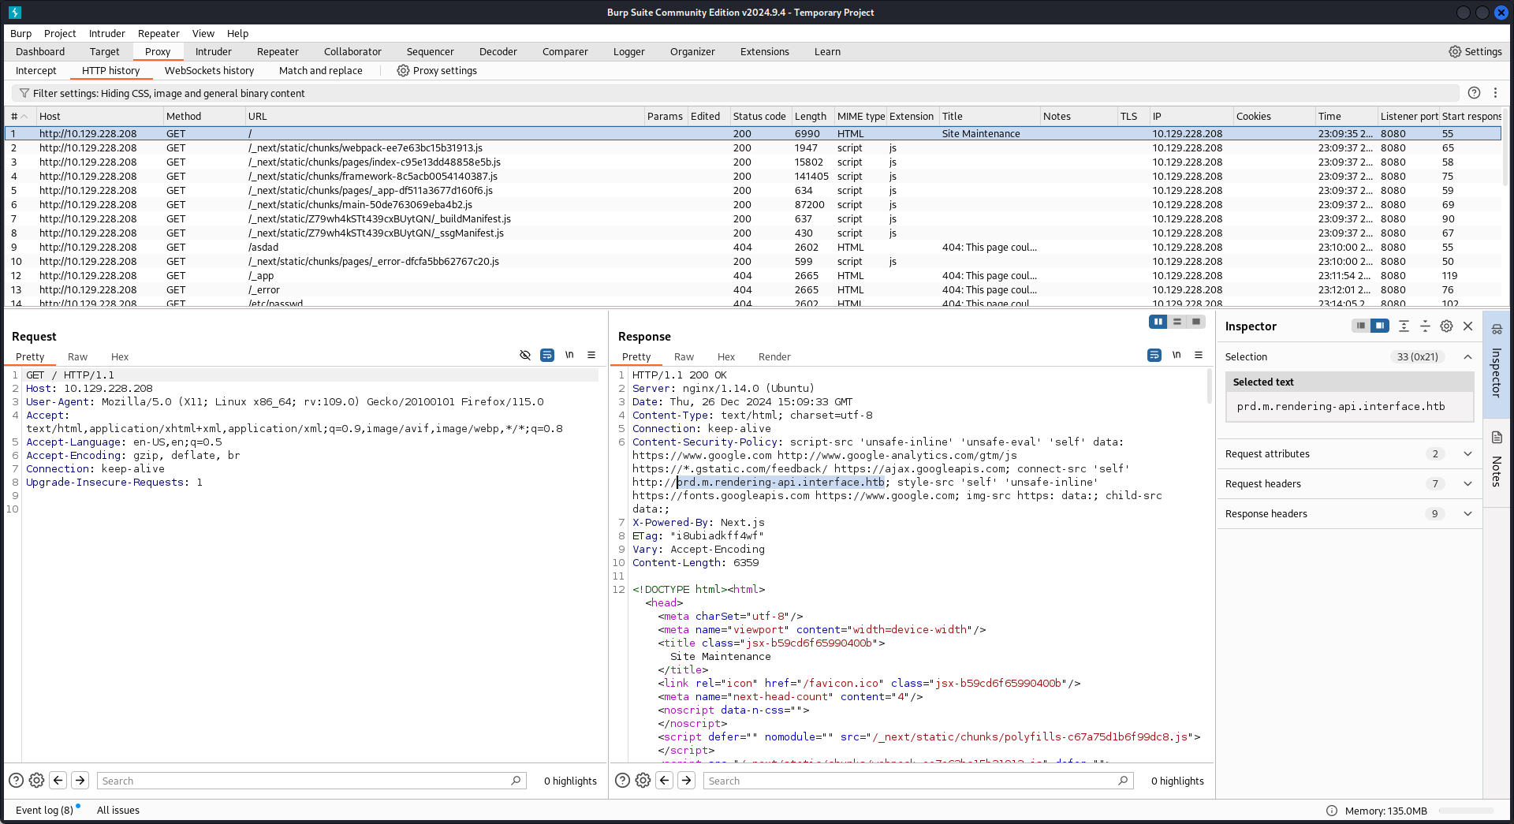Image resolution: width=1514 pixels, height=824 pixels.
Task: Toggle line wrap icon in Request panel
Action: pos(547,355)
